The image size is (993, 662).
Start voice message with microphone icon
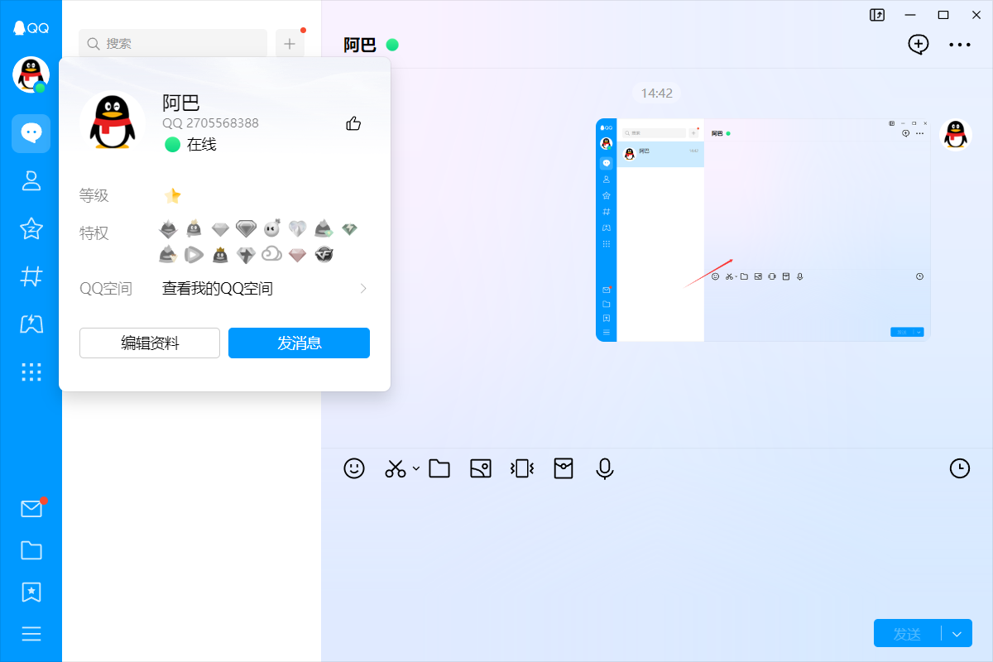point(605,468)
